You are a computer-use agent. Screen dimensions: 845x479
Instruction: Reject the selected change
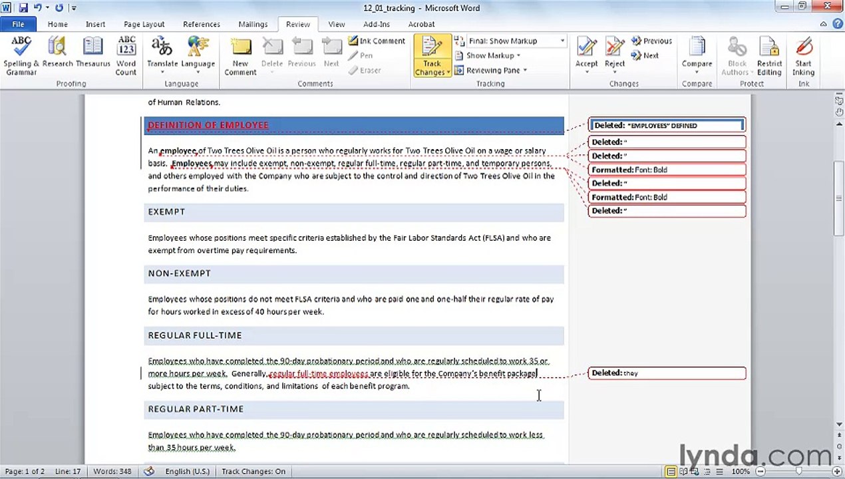tap(614, 56)
